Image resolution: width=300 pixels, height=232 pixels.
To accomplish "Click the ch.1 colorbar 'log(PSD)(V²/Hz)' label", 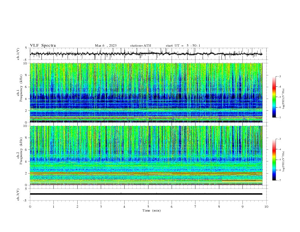I will (x=283, y=99).
